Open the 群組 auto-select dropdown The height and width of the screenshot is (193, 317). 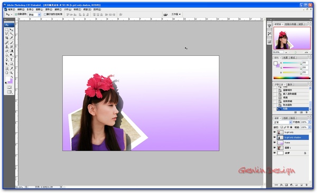click(x=34, y=15)
